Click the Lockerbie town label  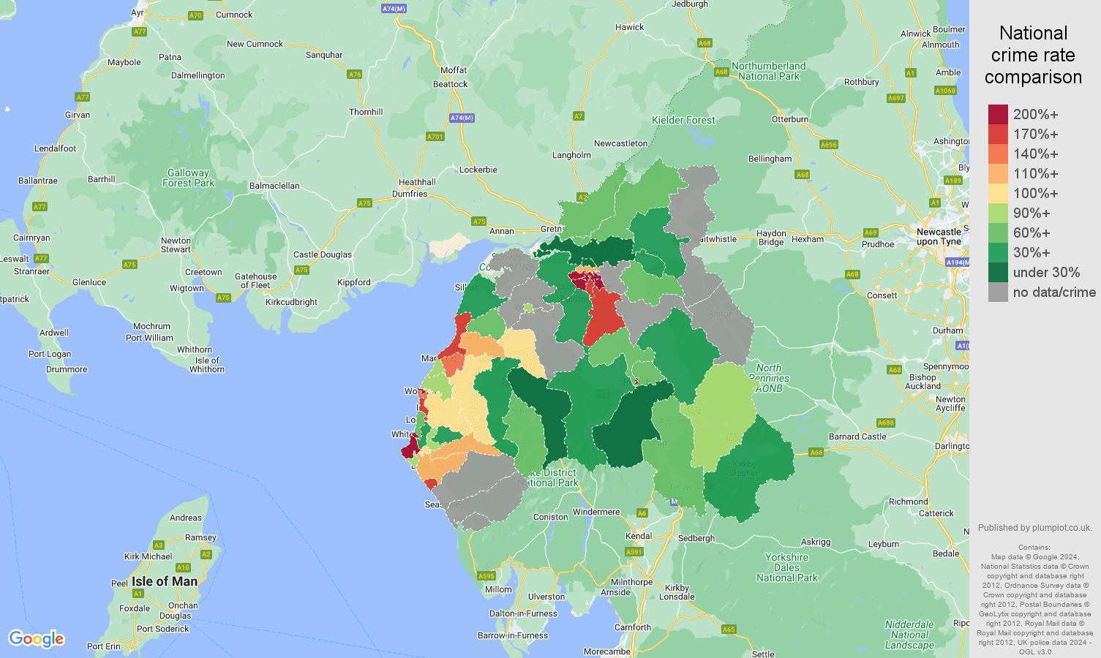click(x=478, y=170)
